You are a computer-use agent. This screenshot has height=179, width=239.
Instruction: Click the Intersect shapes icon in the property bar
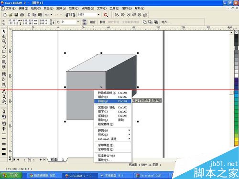coord(156,22)
